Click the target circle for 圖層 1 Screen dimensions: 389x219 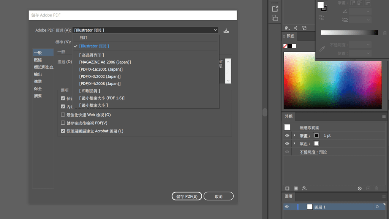pos(377,207)
